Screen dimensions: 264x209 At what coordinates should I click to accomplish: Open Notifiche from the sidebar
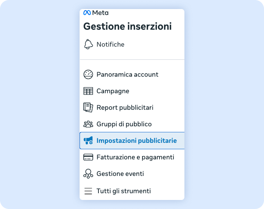110,44
